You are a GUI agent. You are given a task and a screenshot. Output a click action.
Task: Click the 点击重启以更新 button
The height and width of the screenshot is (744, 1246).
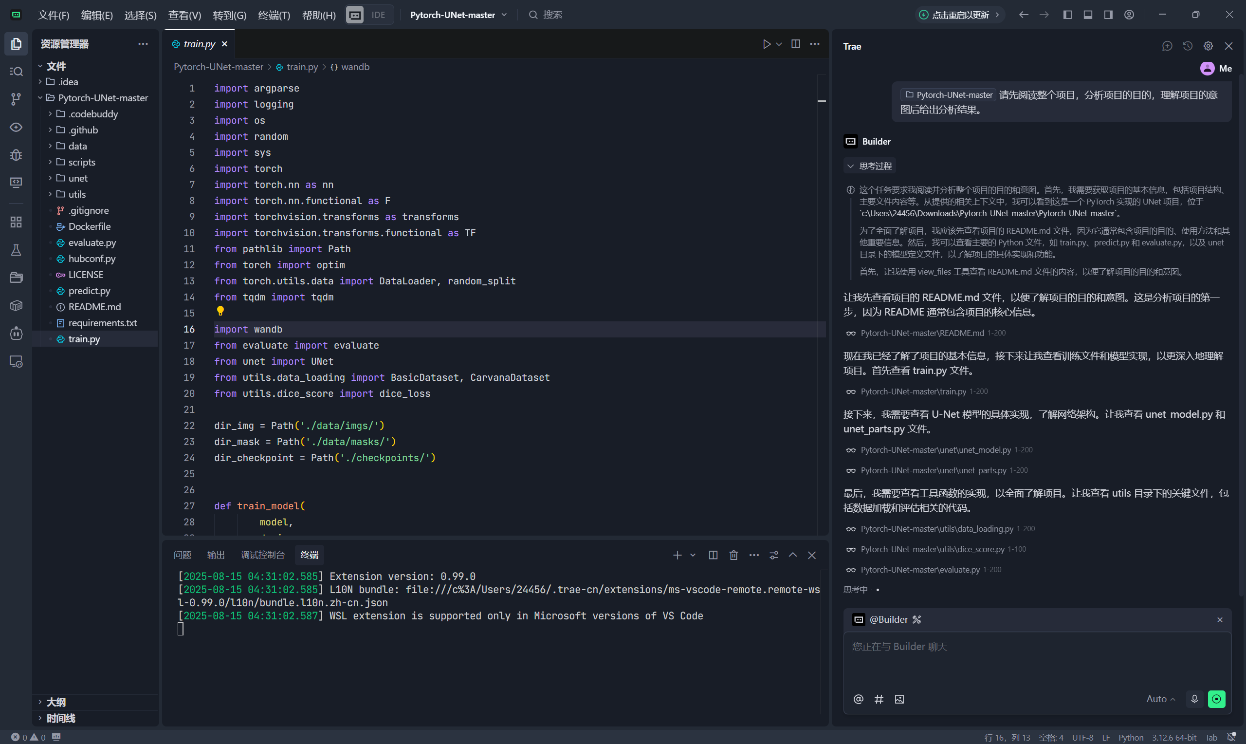point(959,15)
